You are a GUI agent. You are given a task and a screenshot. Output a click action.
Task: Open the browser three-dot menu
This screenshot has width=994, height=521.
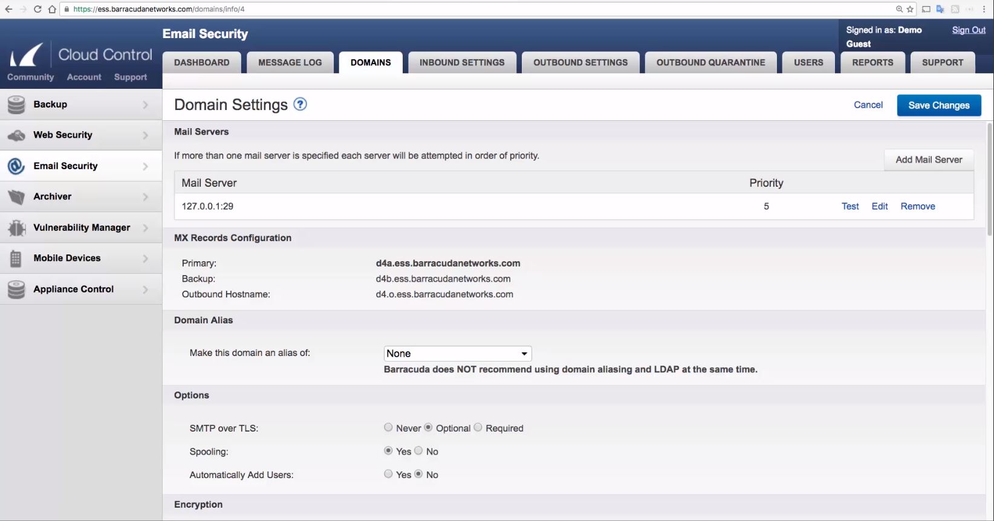pyautogui.click(x=984, y=9)
